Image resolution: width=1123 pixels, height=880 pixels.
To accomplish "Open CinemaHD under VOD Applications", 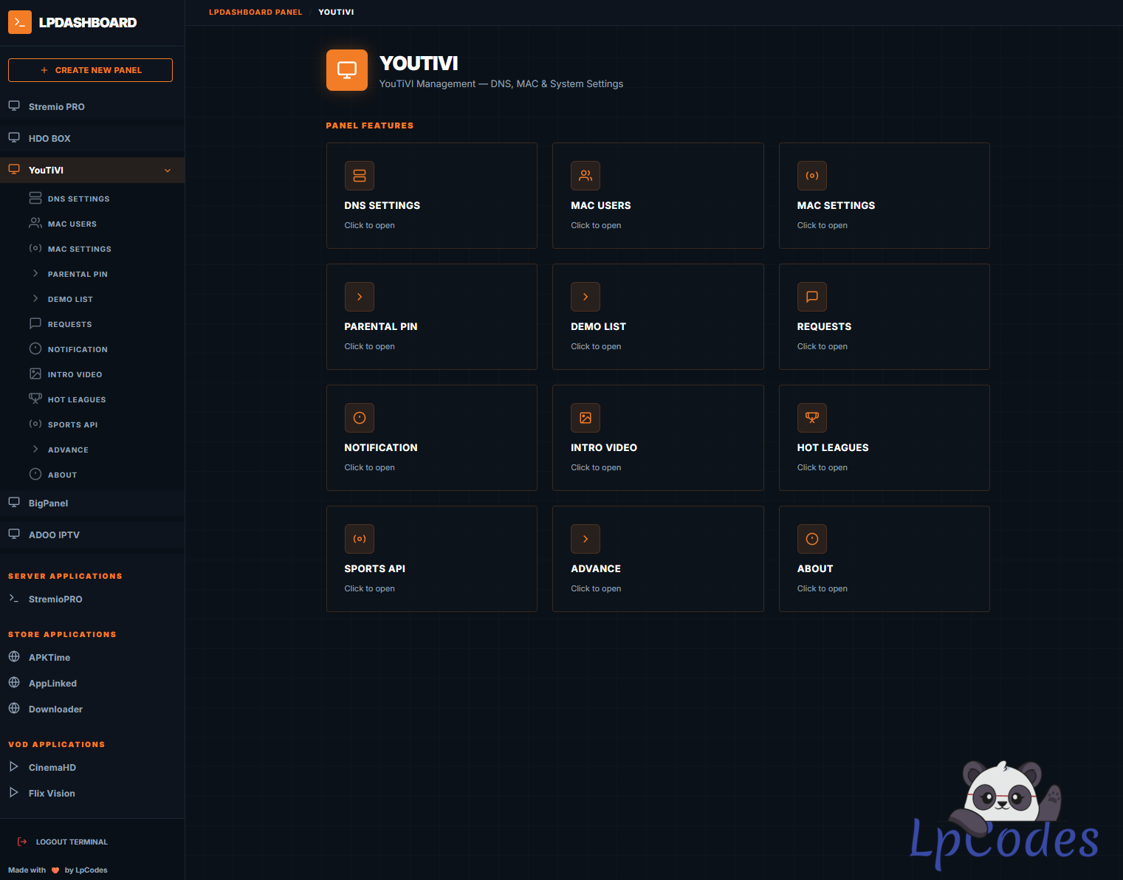I will click(x=52, y=768).
